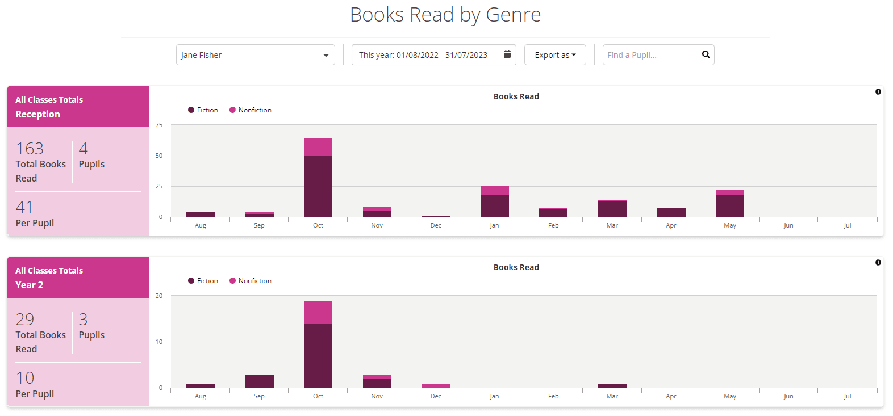893x416 pixels.
Task: Expand the Export as dropdown
Action: pyautogui.click(x=555, y=55)
